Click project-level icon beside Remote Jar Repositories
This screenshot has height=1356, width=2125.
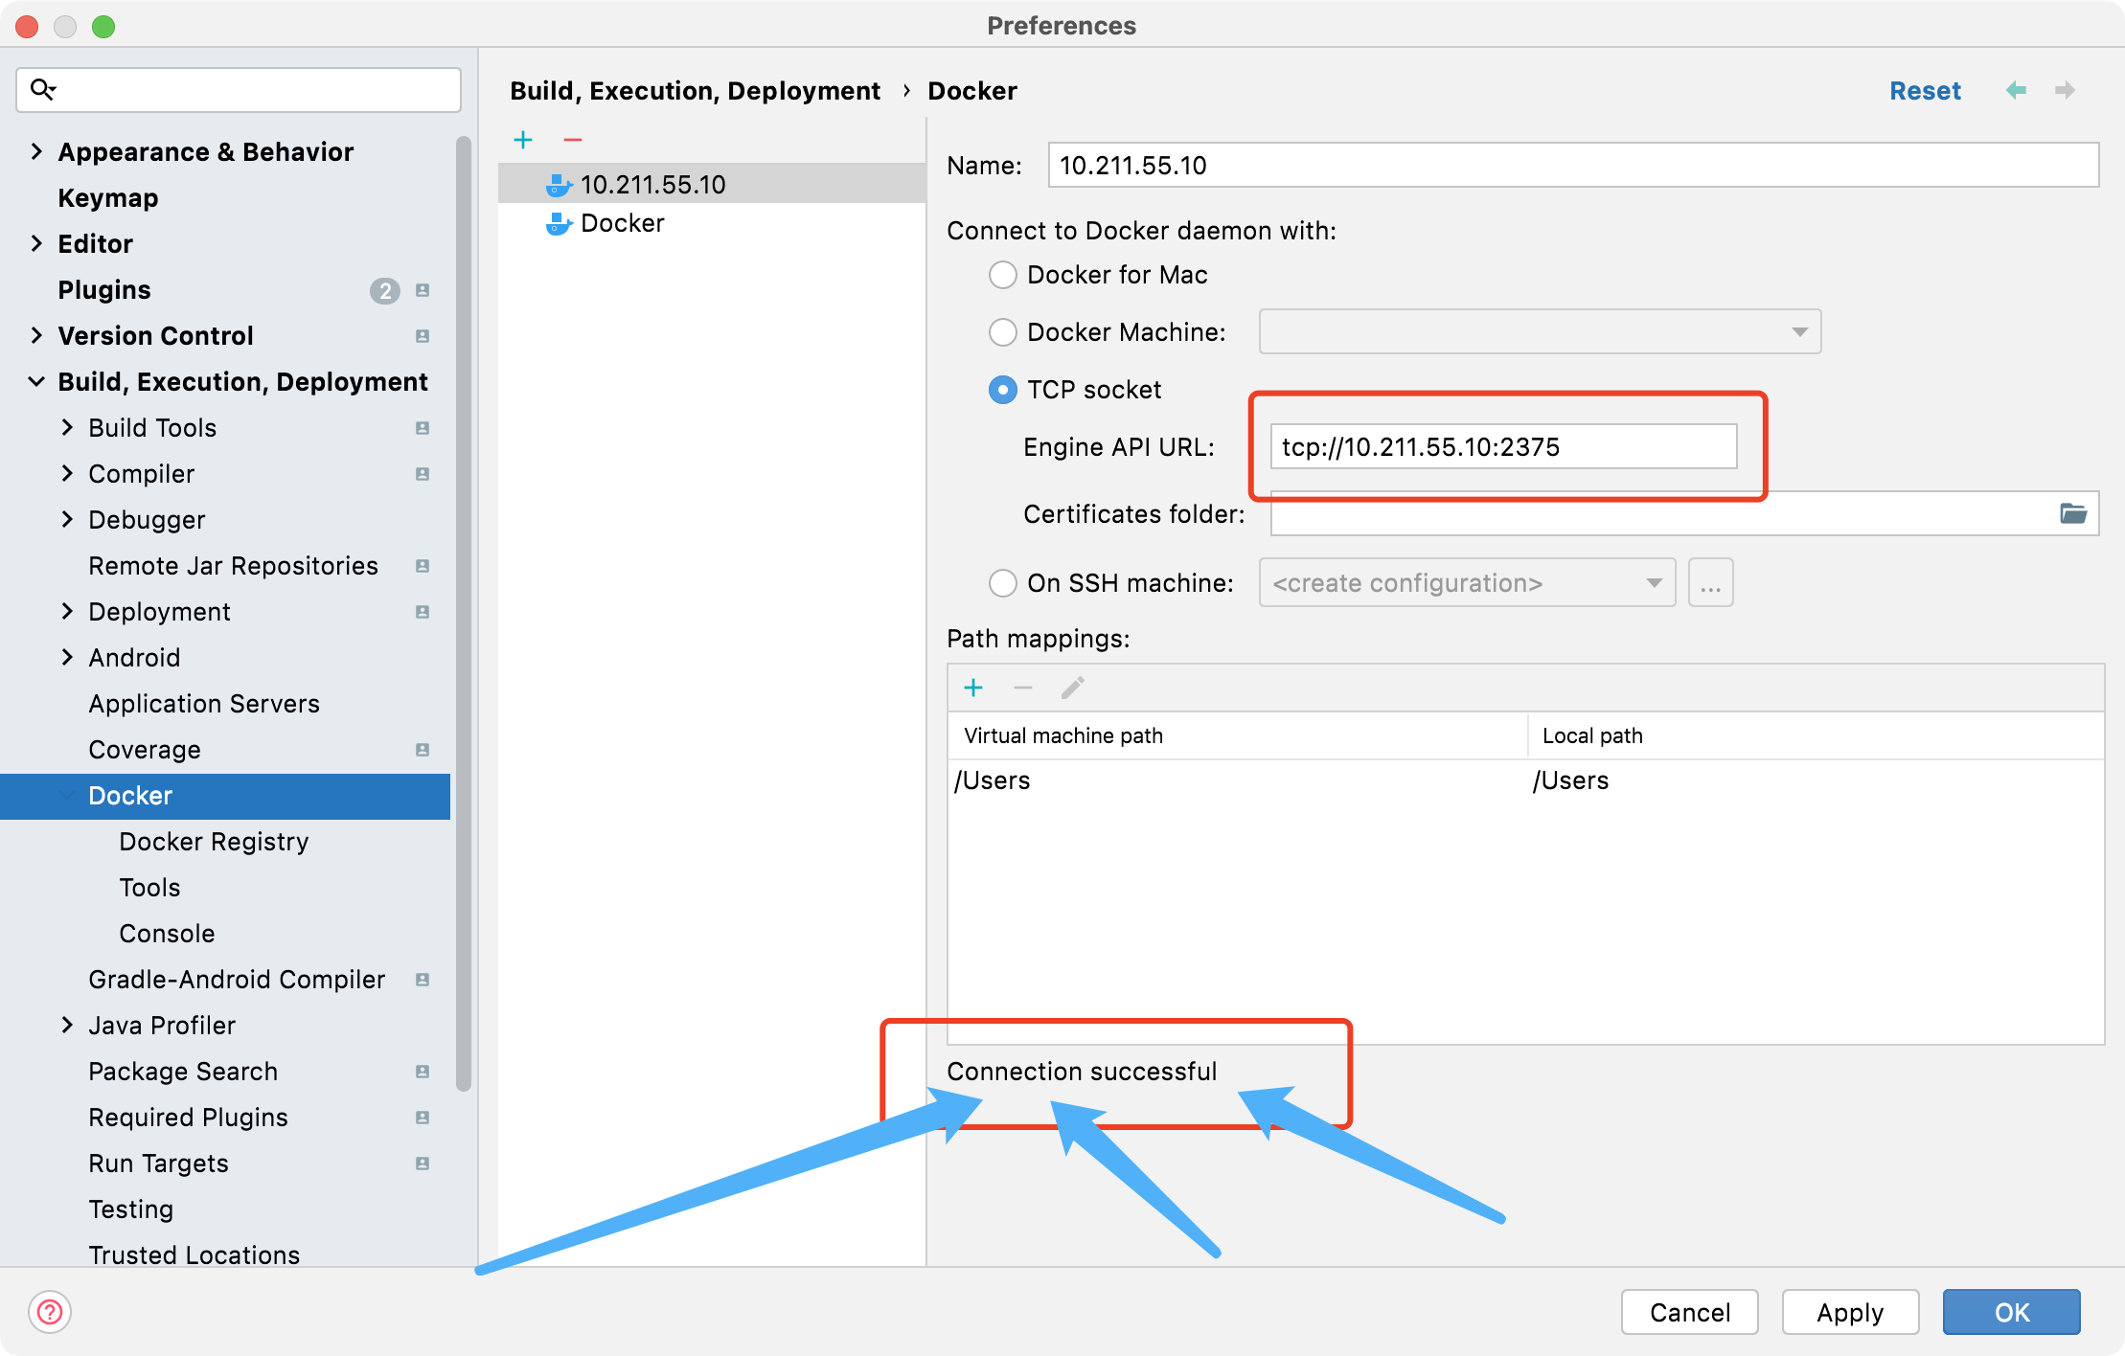(x=423, y=566)
